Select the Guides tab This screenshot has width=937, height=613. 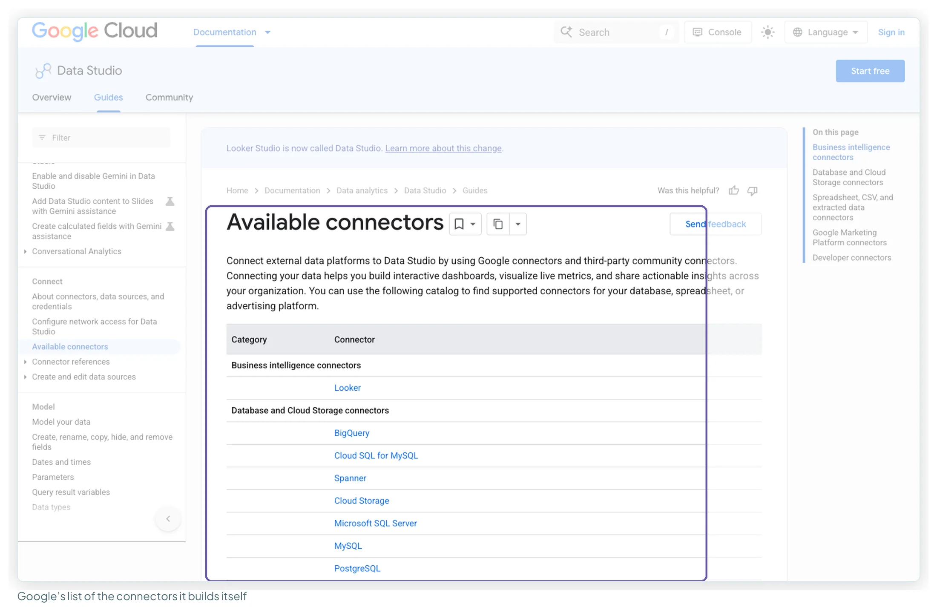point(108,98)
